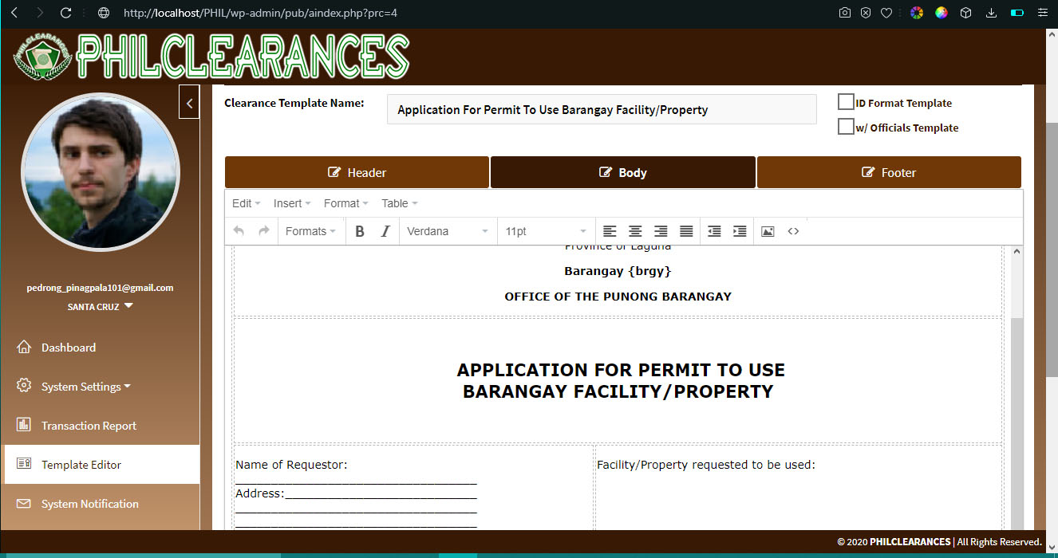Go to Transaction Report in sidebar
This screenshot has width=1058, height=558.
pyautogui.click(x=89, y=426)
